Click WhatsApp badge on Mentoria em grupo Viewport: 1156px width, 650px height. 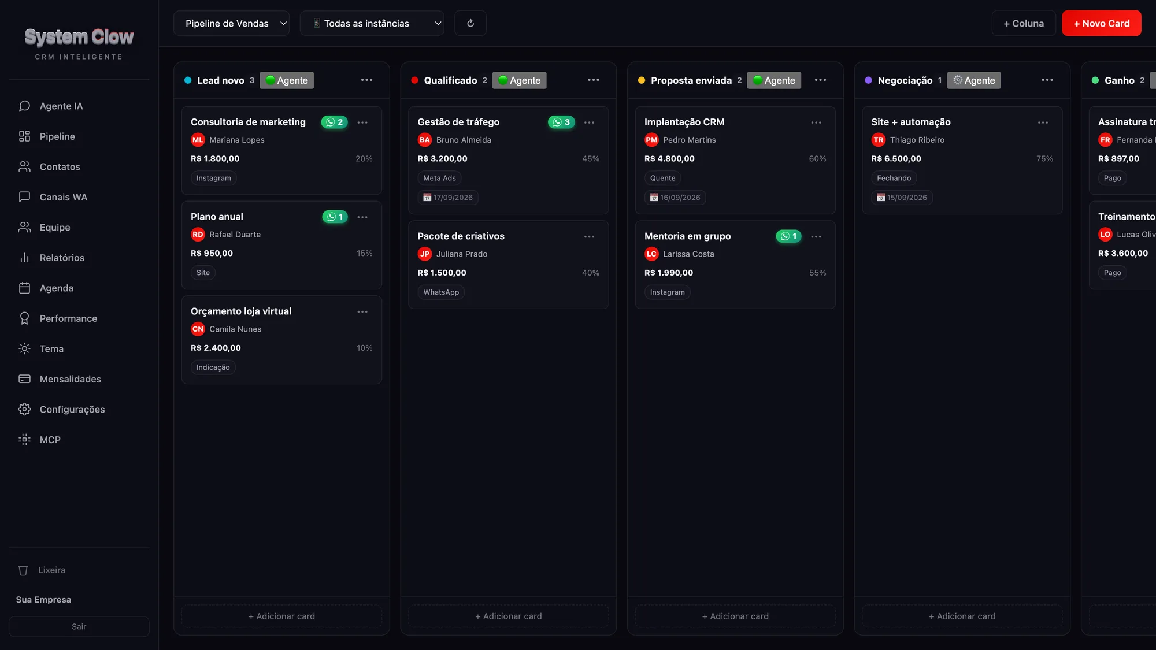coord(788,236)
